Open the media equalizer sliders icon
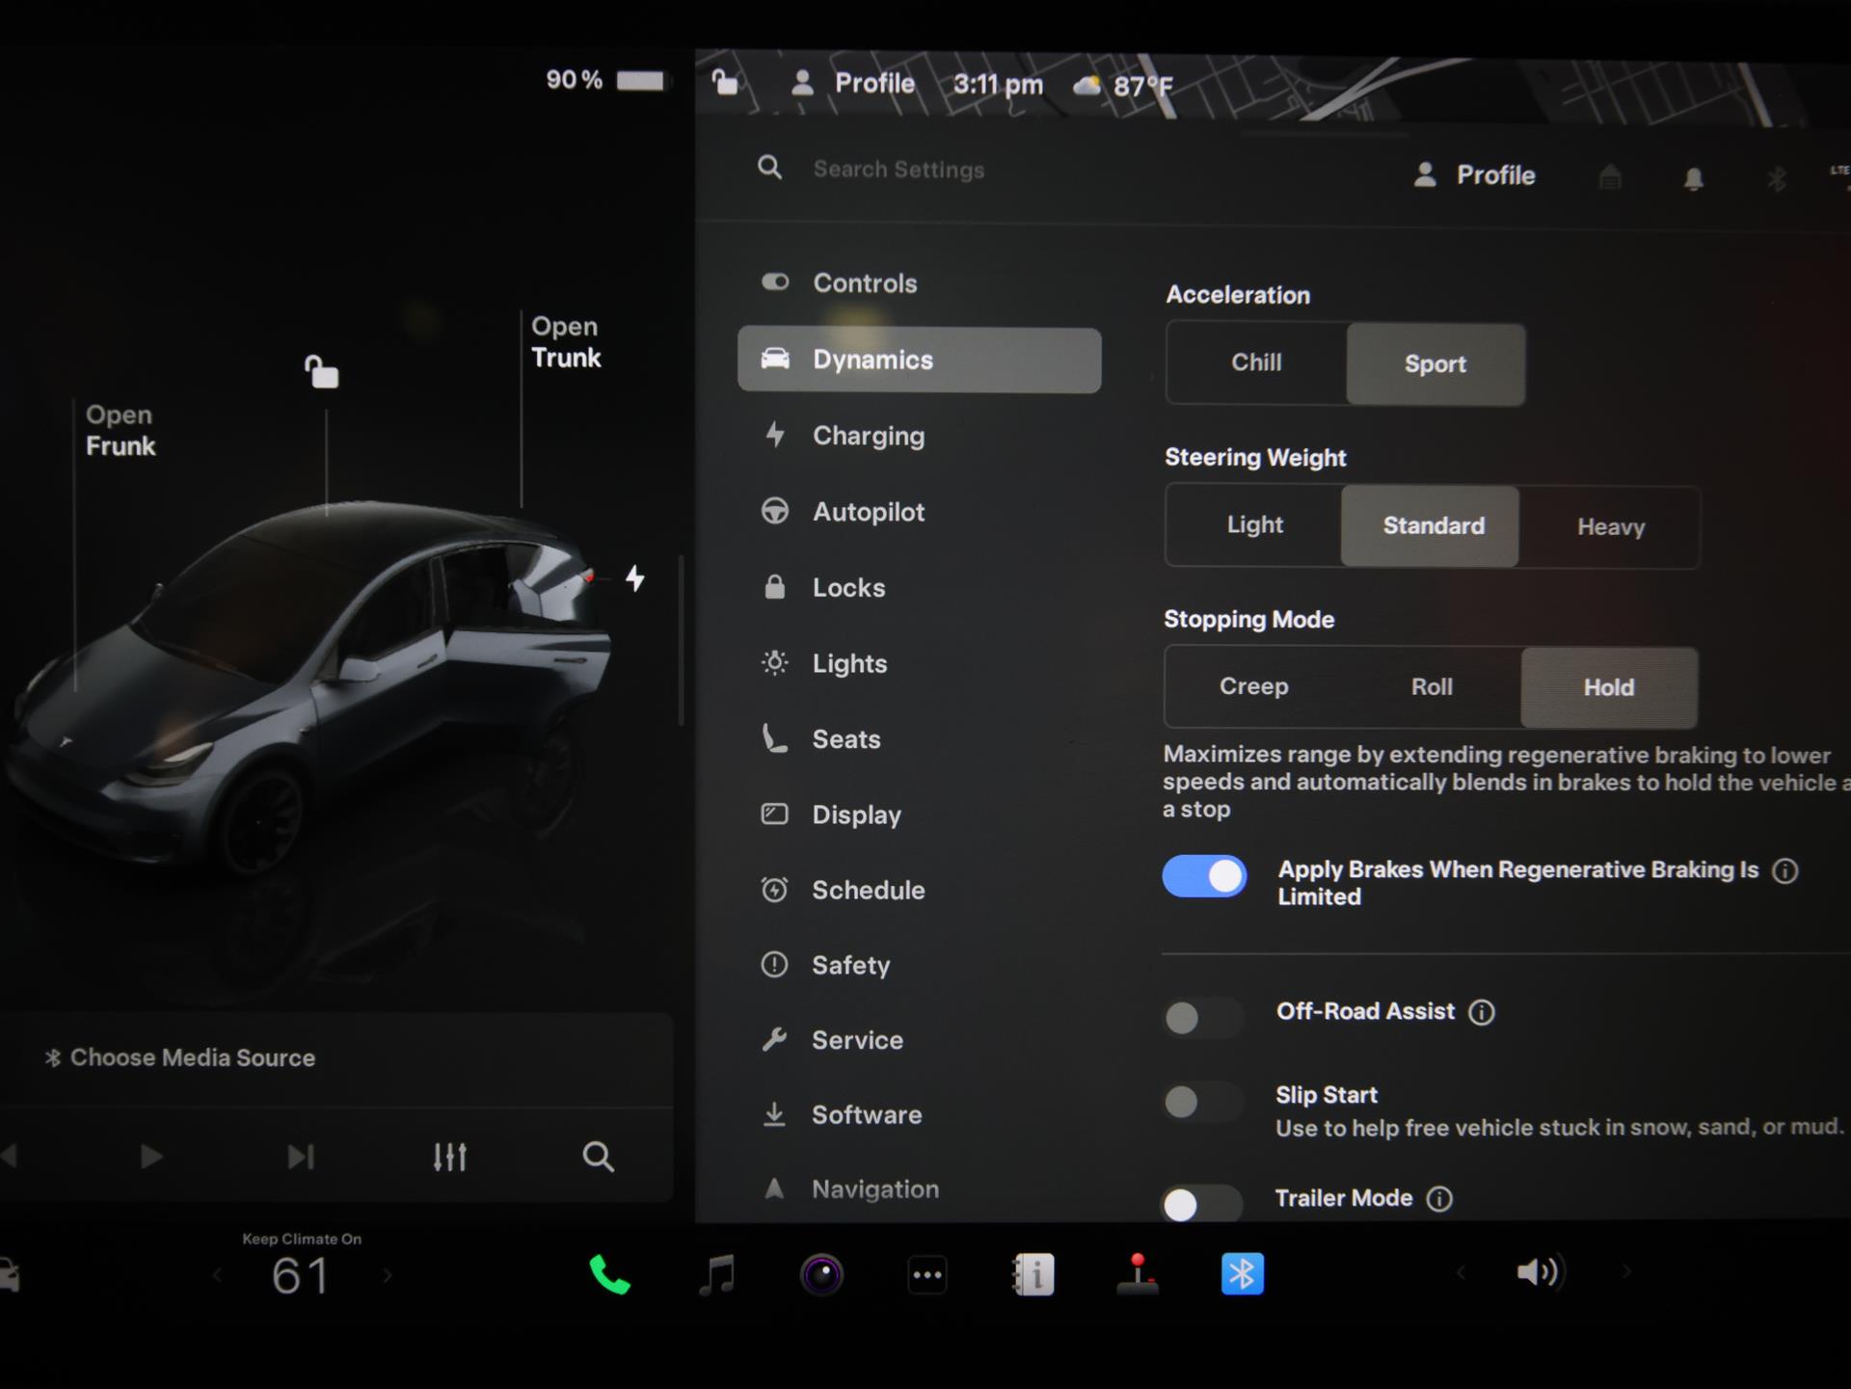The width and height of the screenshot is (1851, 1389). click(450, 1156)
